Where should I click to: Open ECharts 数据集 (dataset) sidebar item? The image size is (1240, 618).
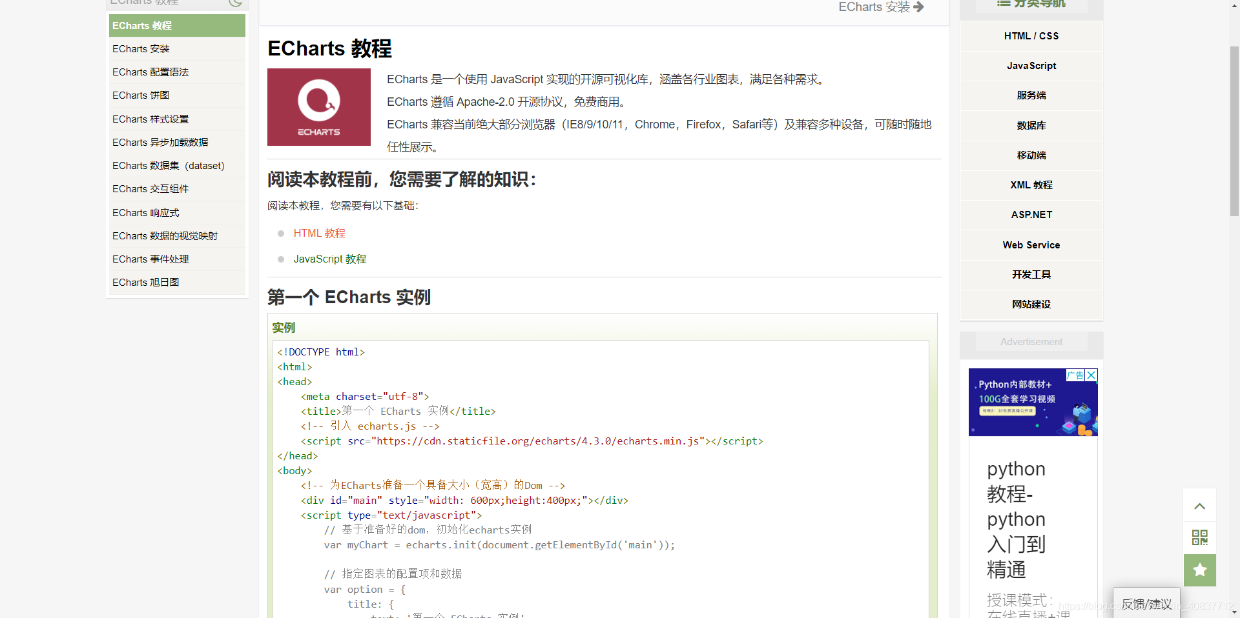(x=177, y=166)
